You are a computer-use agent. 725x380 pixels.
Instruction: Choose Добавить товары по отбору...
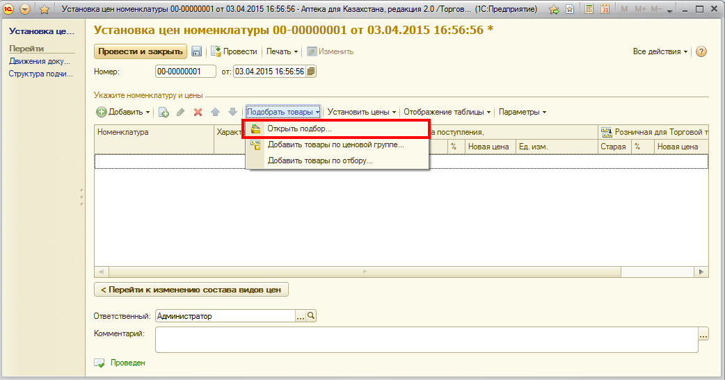(320, 160)
